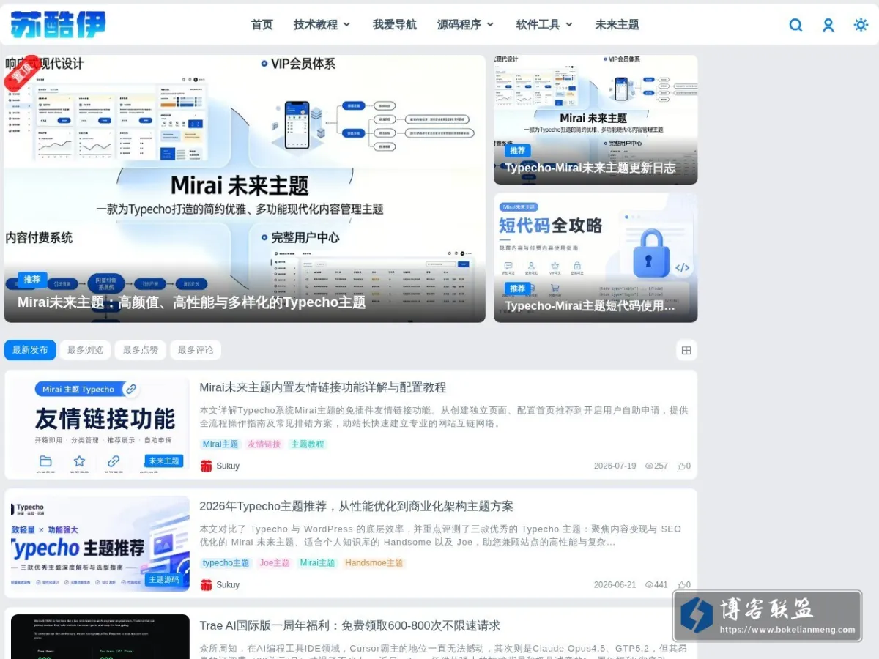The height and width of the screenshot is (659, 879).
Task: Click 未来主题 category badge on thumbnail
Action: [164, 461]
